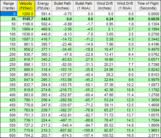Click the Energy (Ft/Lbs) column header
The width and height of the screenshot is (161, 138).
(x=43, y=6)
